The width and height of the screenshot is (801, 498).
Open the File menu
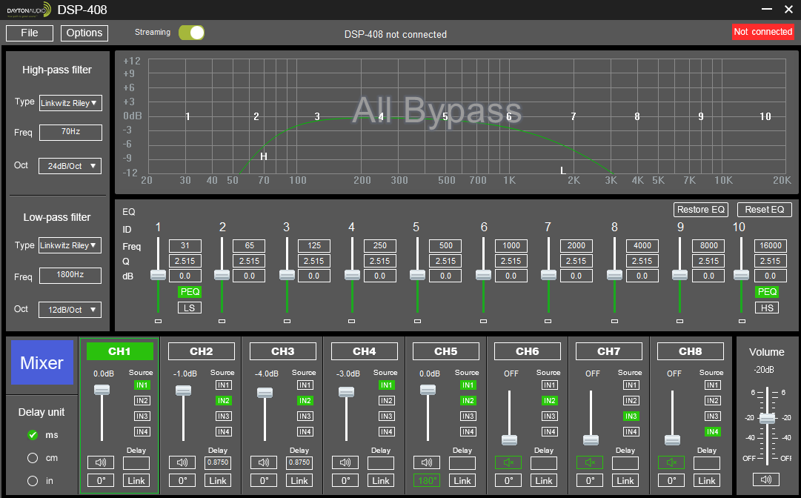point(30,33)
